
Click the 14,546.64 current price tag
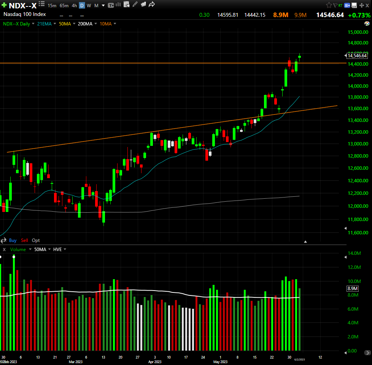(357, 56)
